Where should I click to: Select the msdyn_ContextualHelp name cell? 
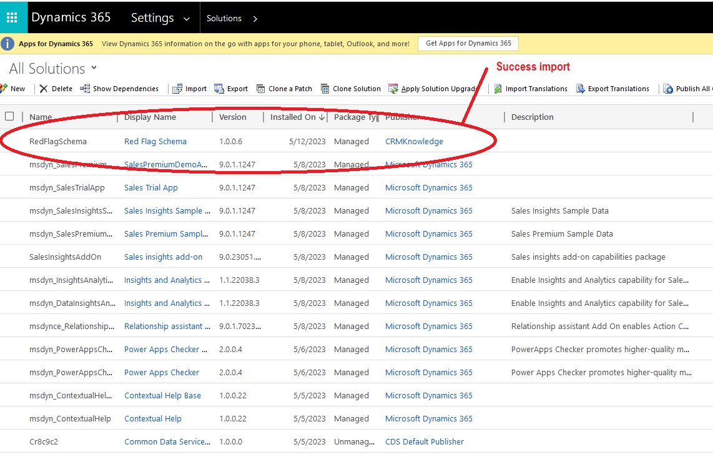pos(70,419)
